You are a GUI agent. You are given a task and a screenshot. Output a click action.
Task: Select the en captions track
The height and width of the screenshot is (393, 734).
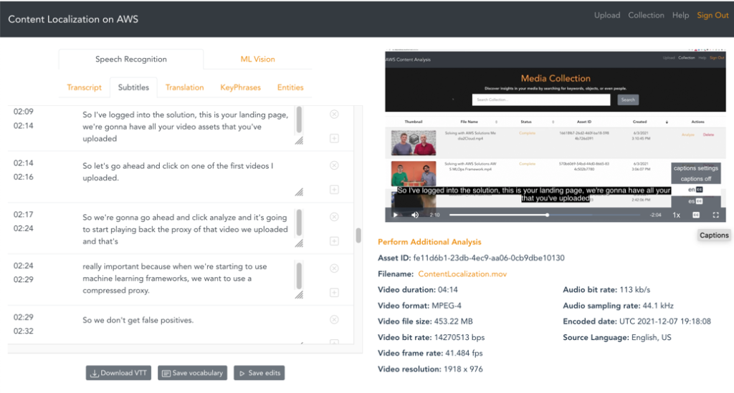[695, 190]
